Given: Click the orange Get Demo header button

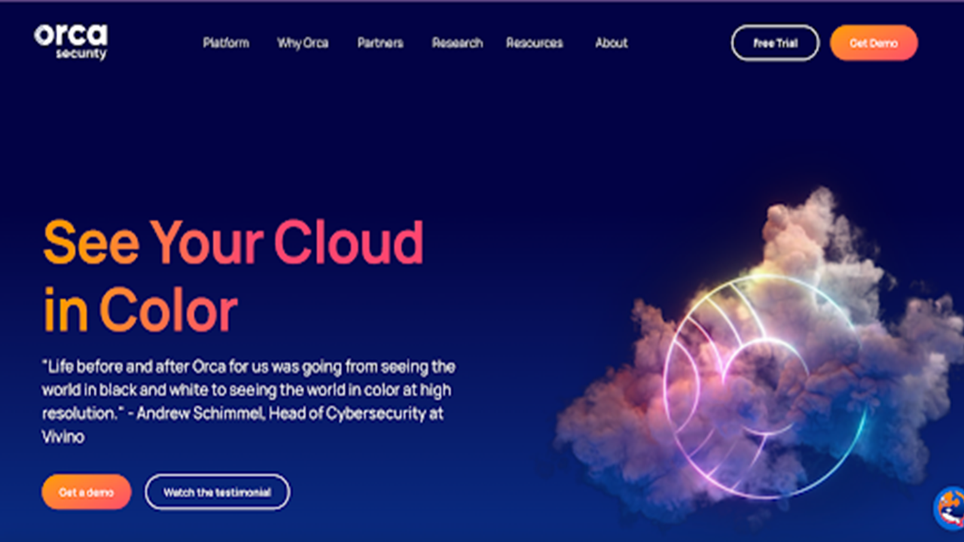Looking at the screenshot, I should click(x=874, y=43).
